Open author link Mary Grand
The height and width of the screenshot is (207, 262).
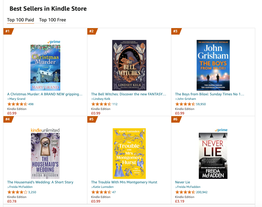[x=17, y=99]
